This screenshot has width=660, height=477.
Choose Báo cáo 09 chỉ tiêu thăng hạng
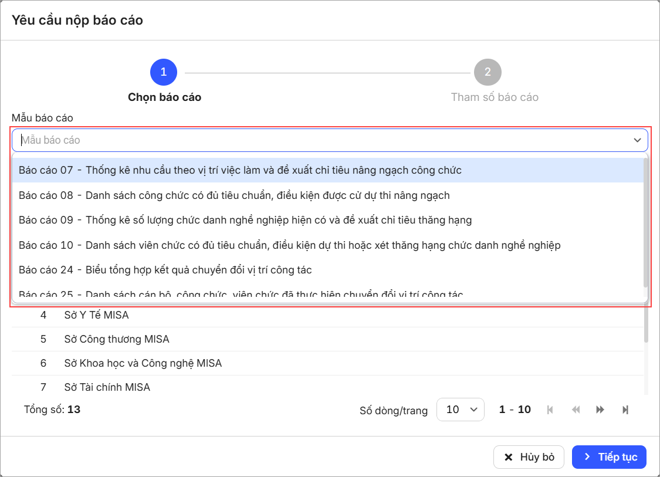coord(245,220)
